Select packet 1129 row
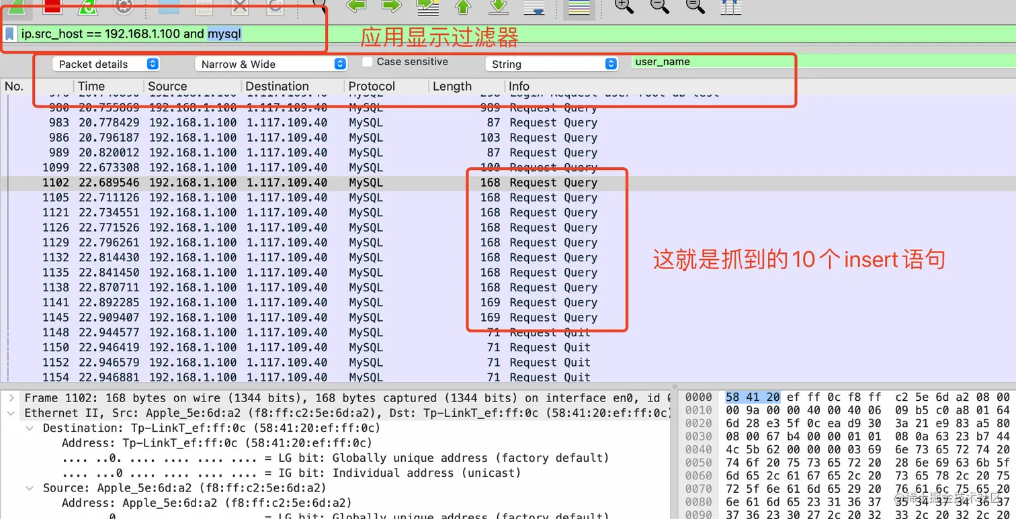 [508, 242]
